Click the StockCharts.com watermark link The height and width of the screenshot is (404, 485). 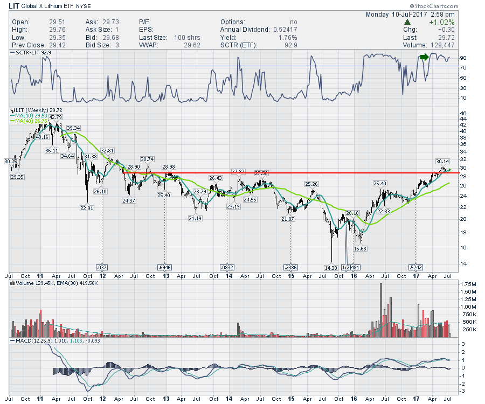click(434, 6)
